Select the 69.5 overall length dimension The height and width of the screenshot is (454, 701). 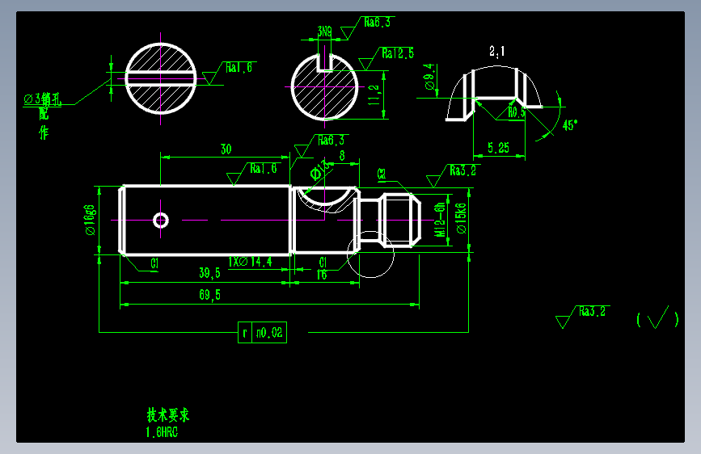(x=209, y=295)
